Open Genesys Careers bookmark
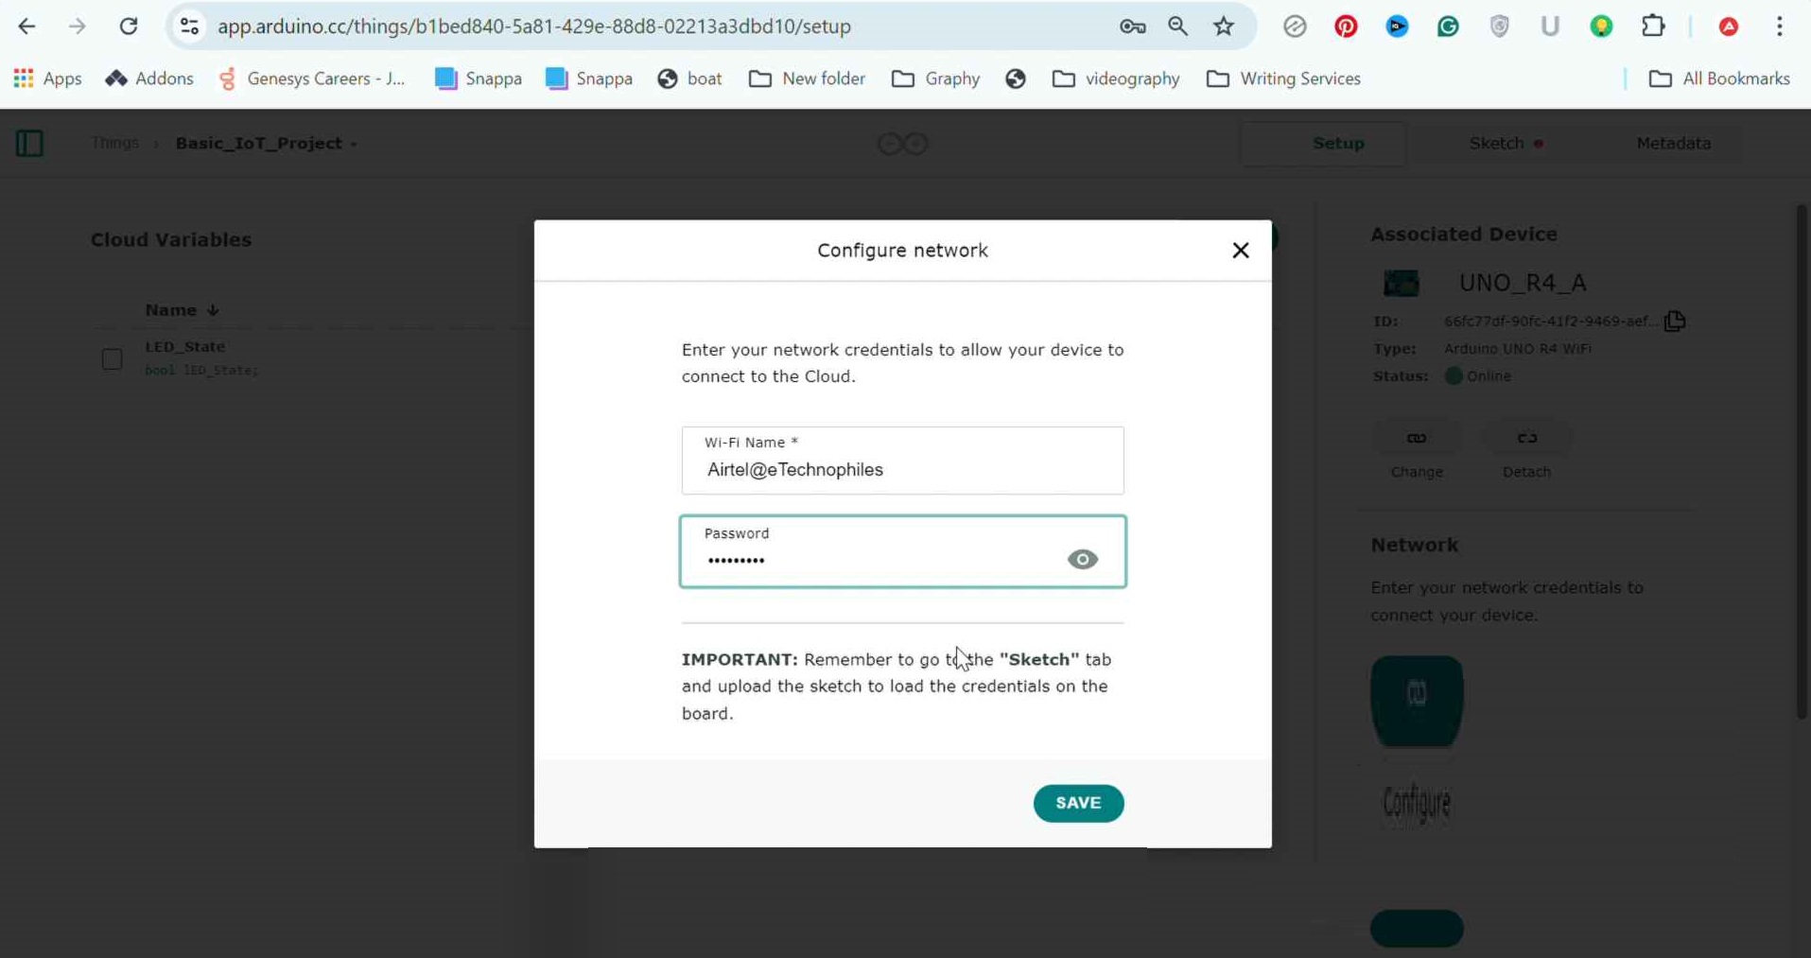This screenshot has width=1811, height=958. click(x=312, y=78)
